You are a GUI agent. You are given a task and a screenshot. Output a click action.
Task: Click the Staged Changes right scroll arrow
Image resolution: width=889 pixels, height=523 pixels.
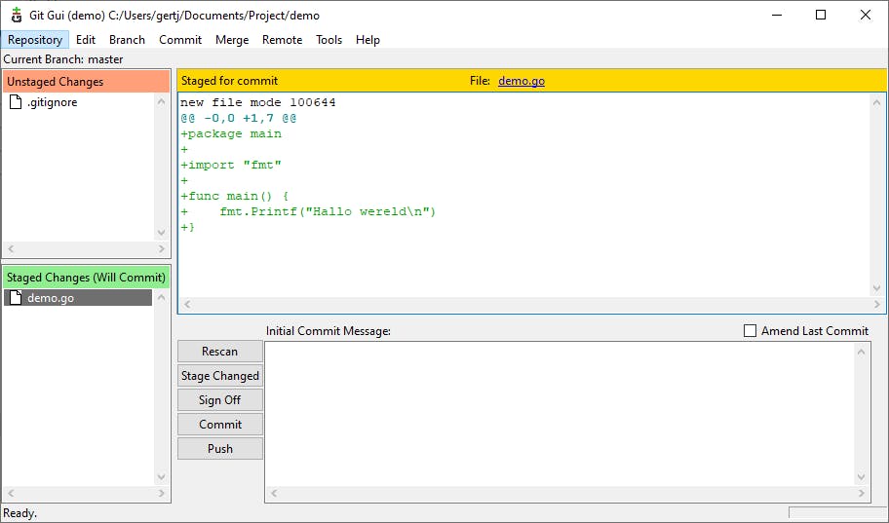tap(162, 494)
